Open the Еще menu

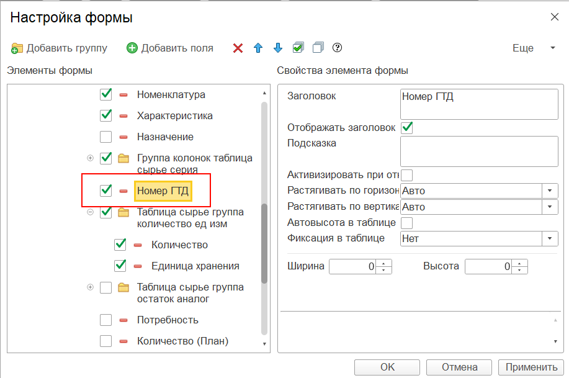[534, 48]
